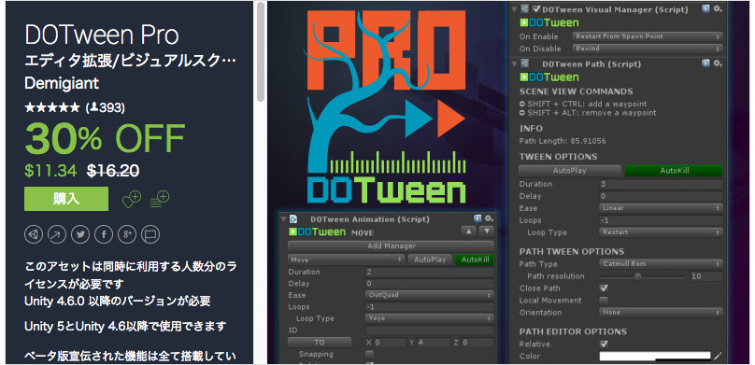This screenshot has width=755, height=365.
Task: Click the arrow share link icon
Action: (57, 234)
